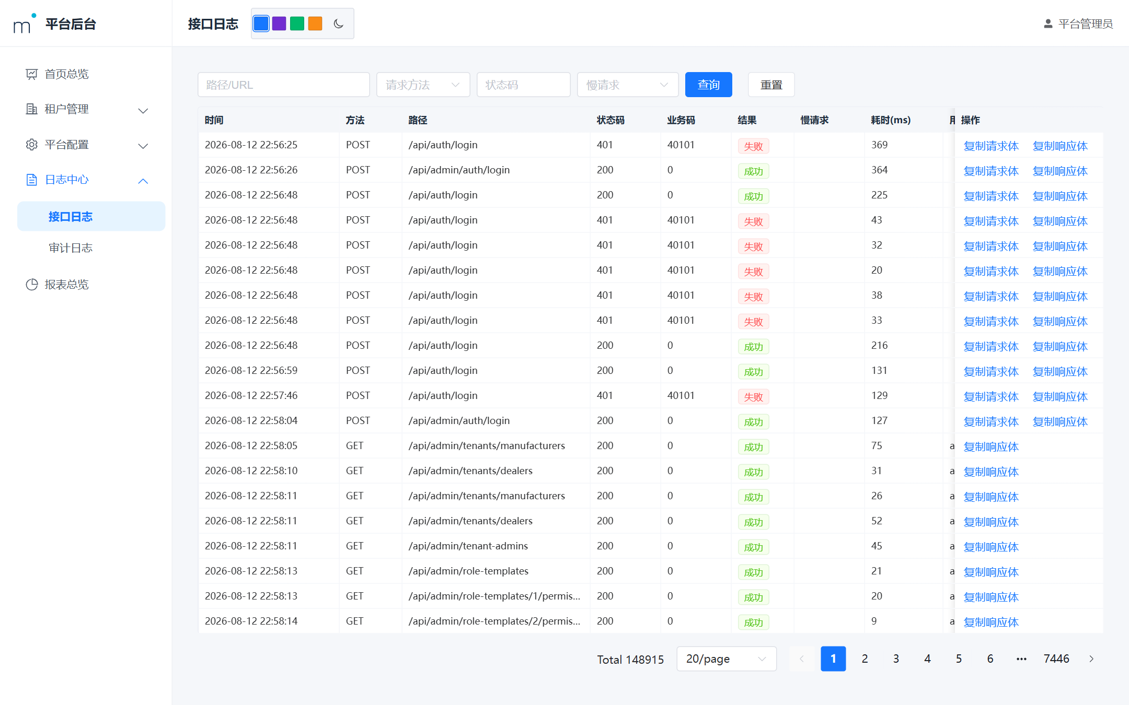Open the 接口日志 menu item
The width and height of the screenshot is (1129, 705).
coord(91,216)
